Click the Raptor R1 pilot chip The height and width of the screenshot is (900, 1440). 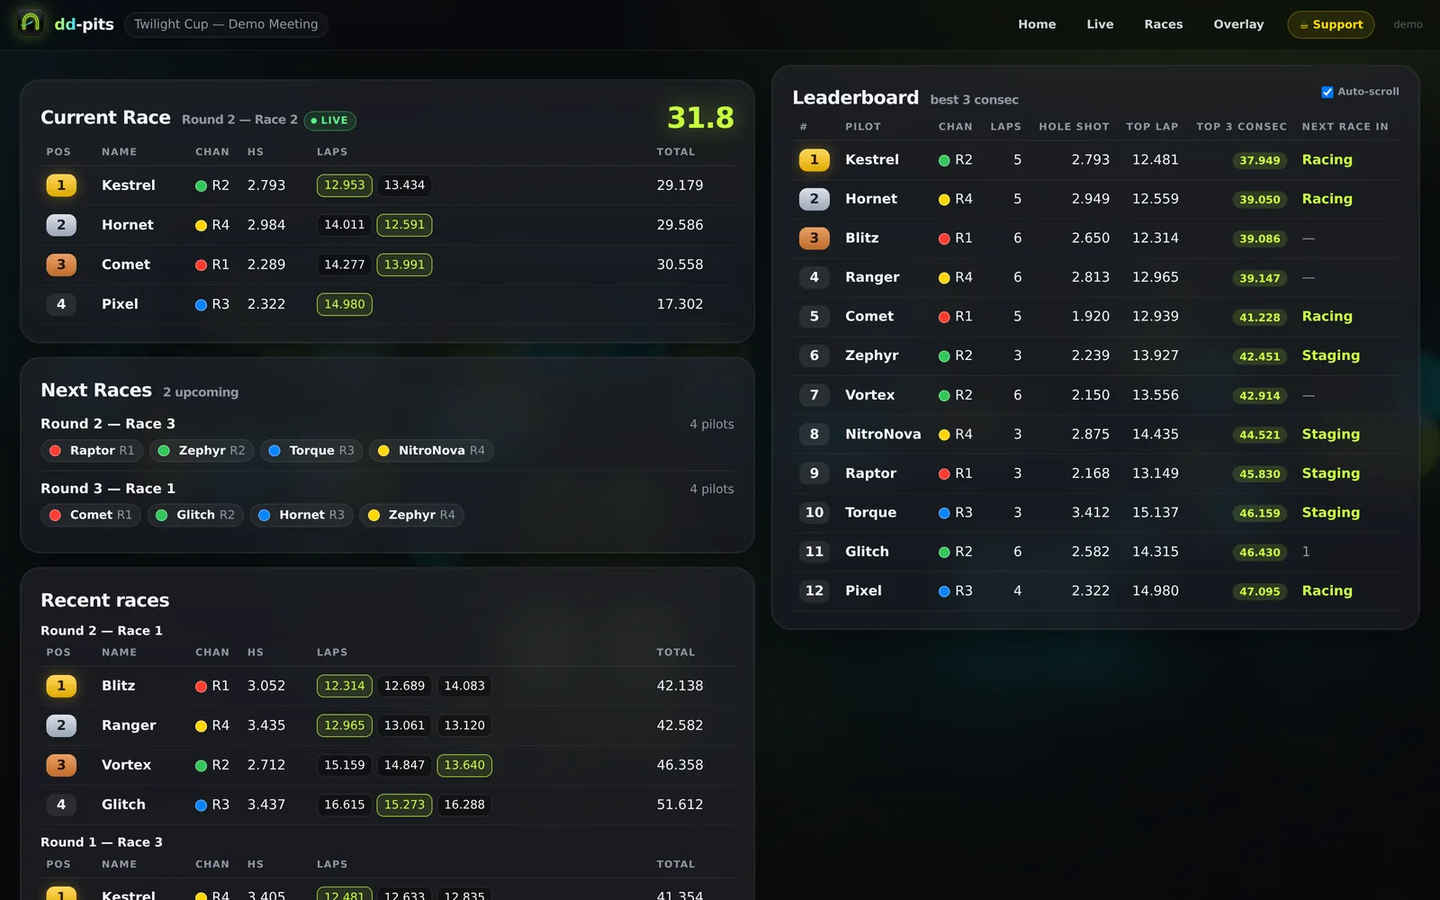pyautogui.click(x=92, y=451)
